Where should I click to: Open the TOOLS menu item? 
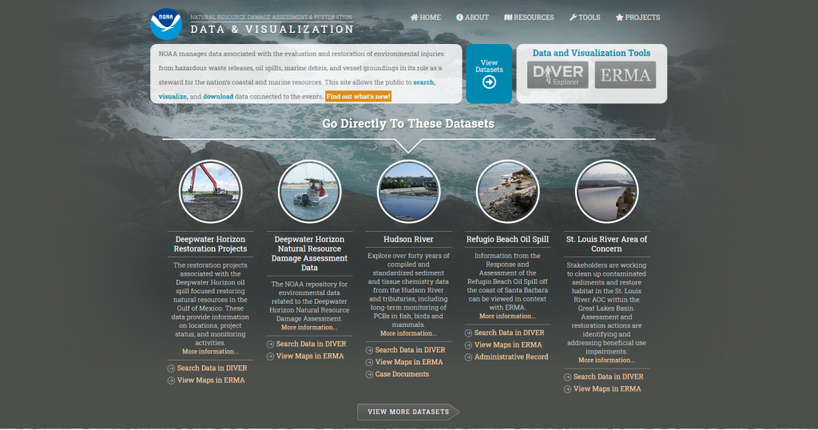click(x=585, y=18)
